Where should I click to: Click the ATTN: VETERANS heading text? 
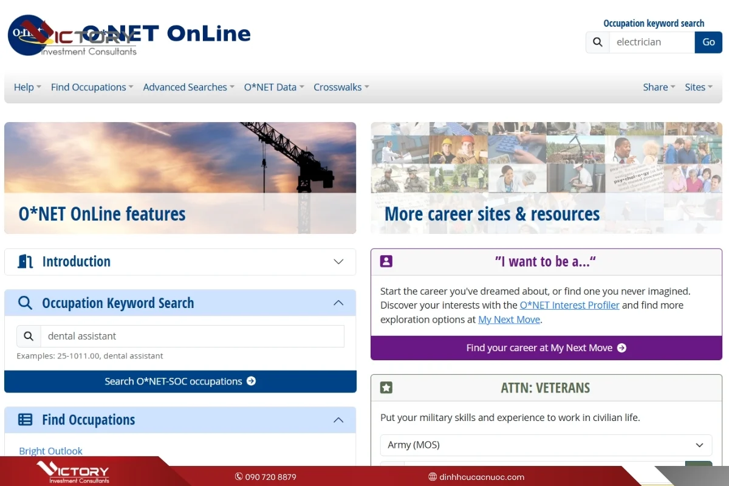pos(546,388)
